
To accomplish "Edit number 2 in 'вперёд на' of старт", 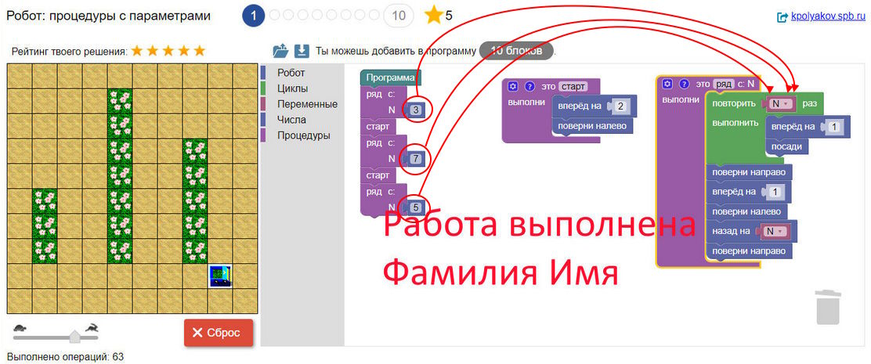I will [620, 106].
